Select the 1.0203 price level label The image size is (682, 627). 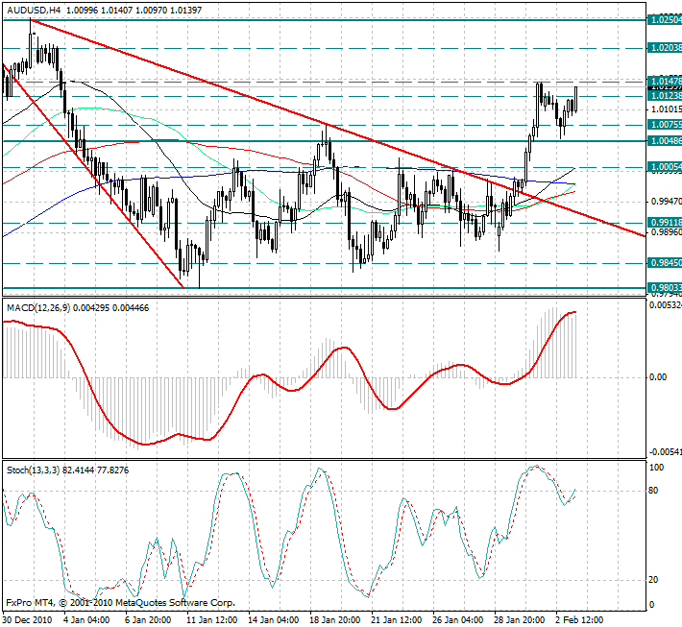coord(665,48)
